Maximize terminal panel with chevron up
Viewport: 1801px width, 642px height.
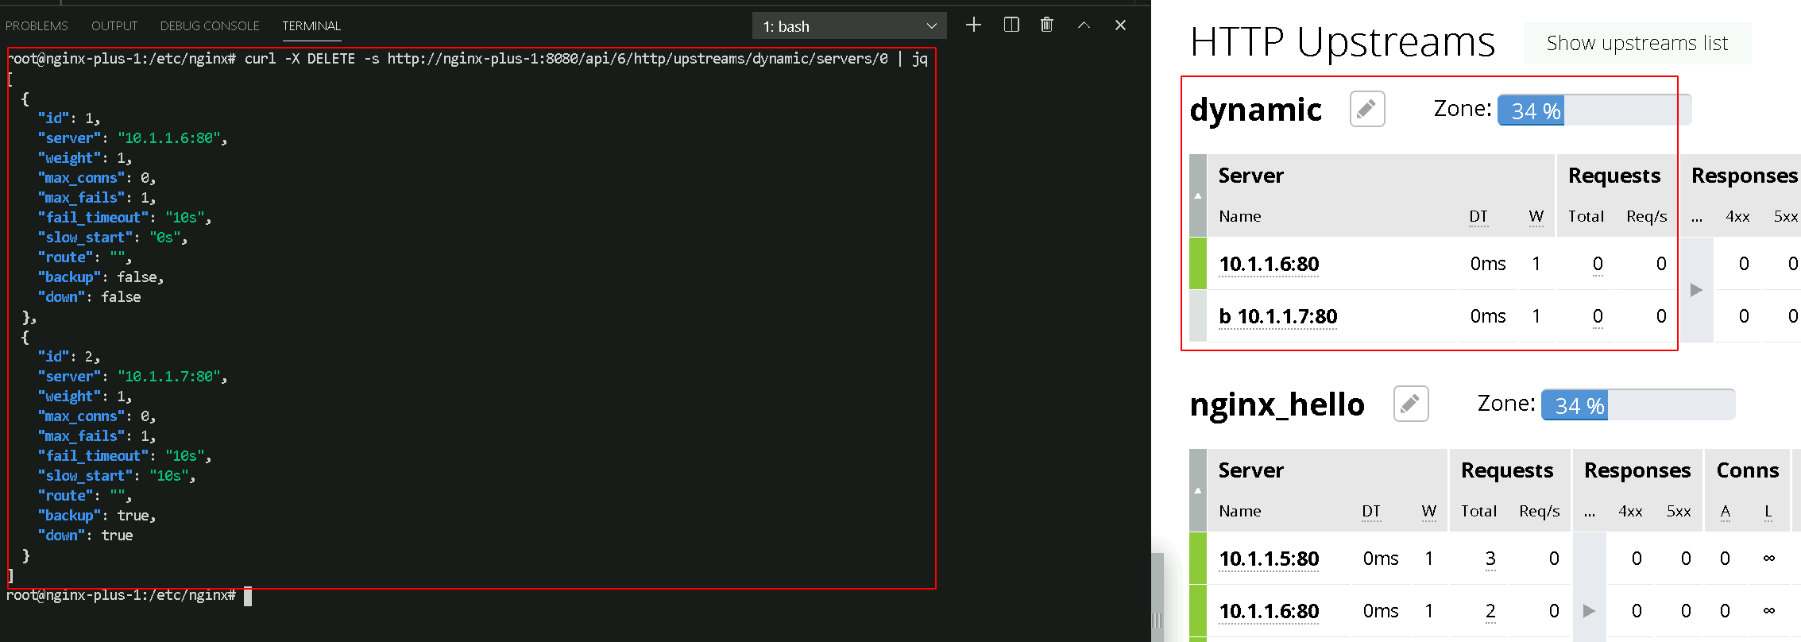1084,25
